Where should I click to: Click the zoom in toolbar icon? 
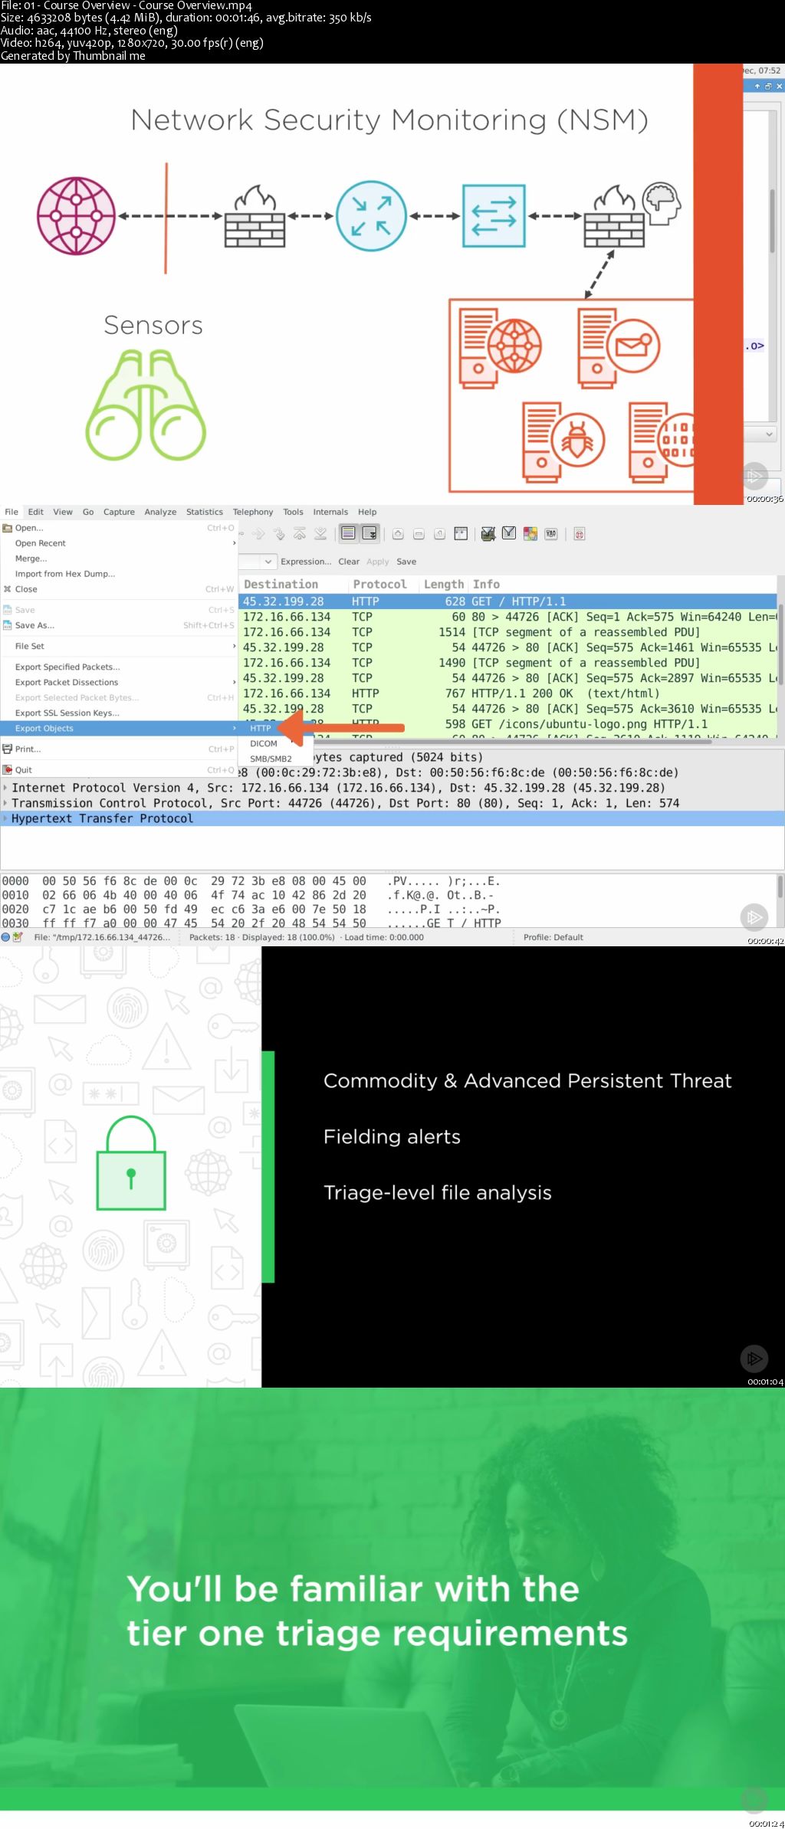pos(398,534)
